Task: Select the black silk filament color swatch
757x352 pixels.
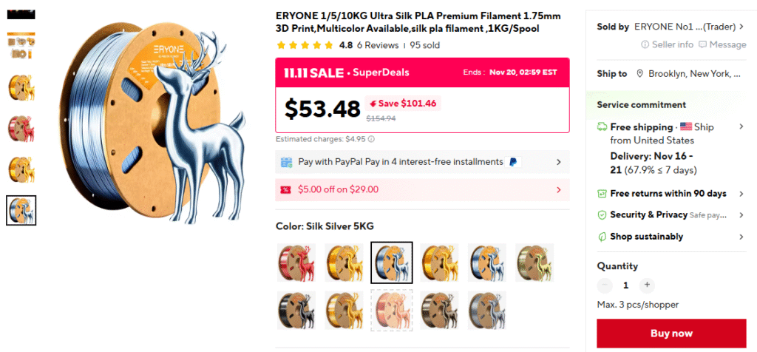Action: (x=296, y=309)
